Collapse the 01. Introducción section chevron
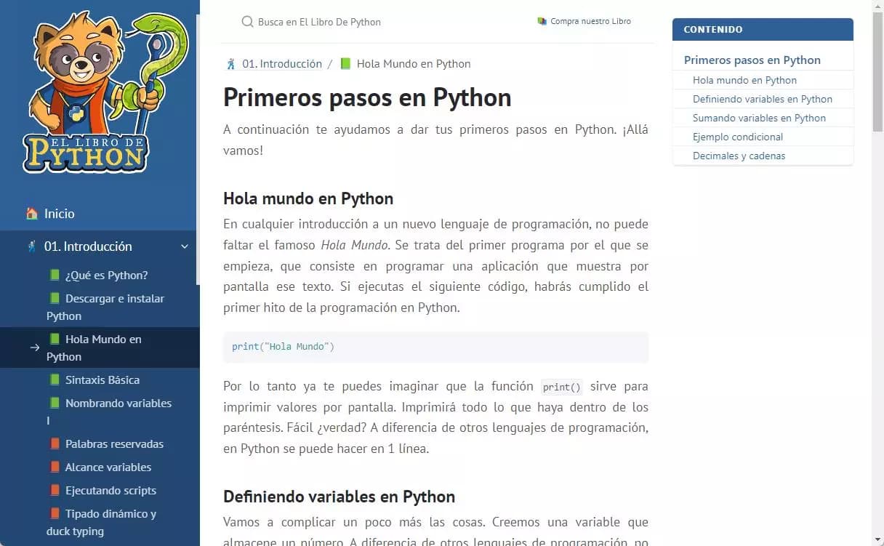 tap(185, 246)
